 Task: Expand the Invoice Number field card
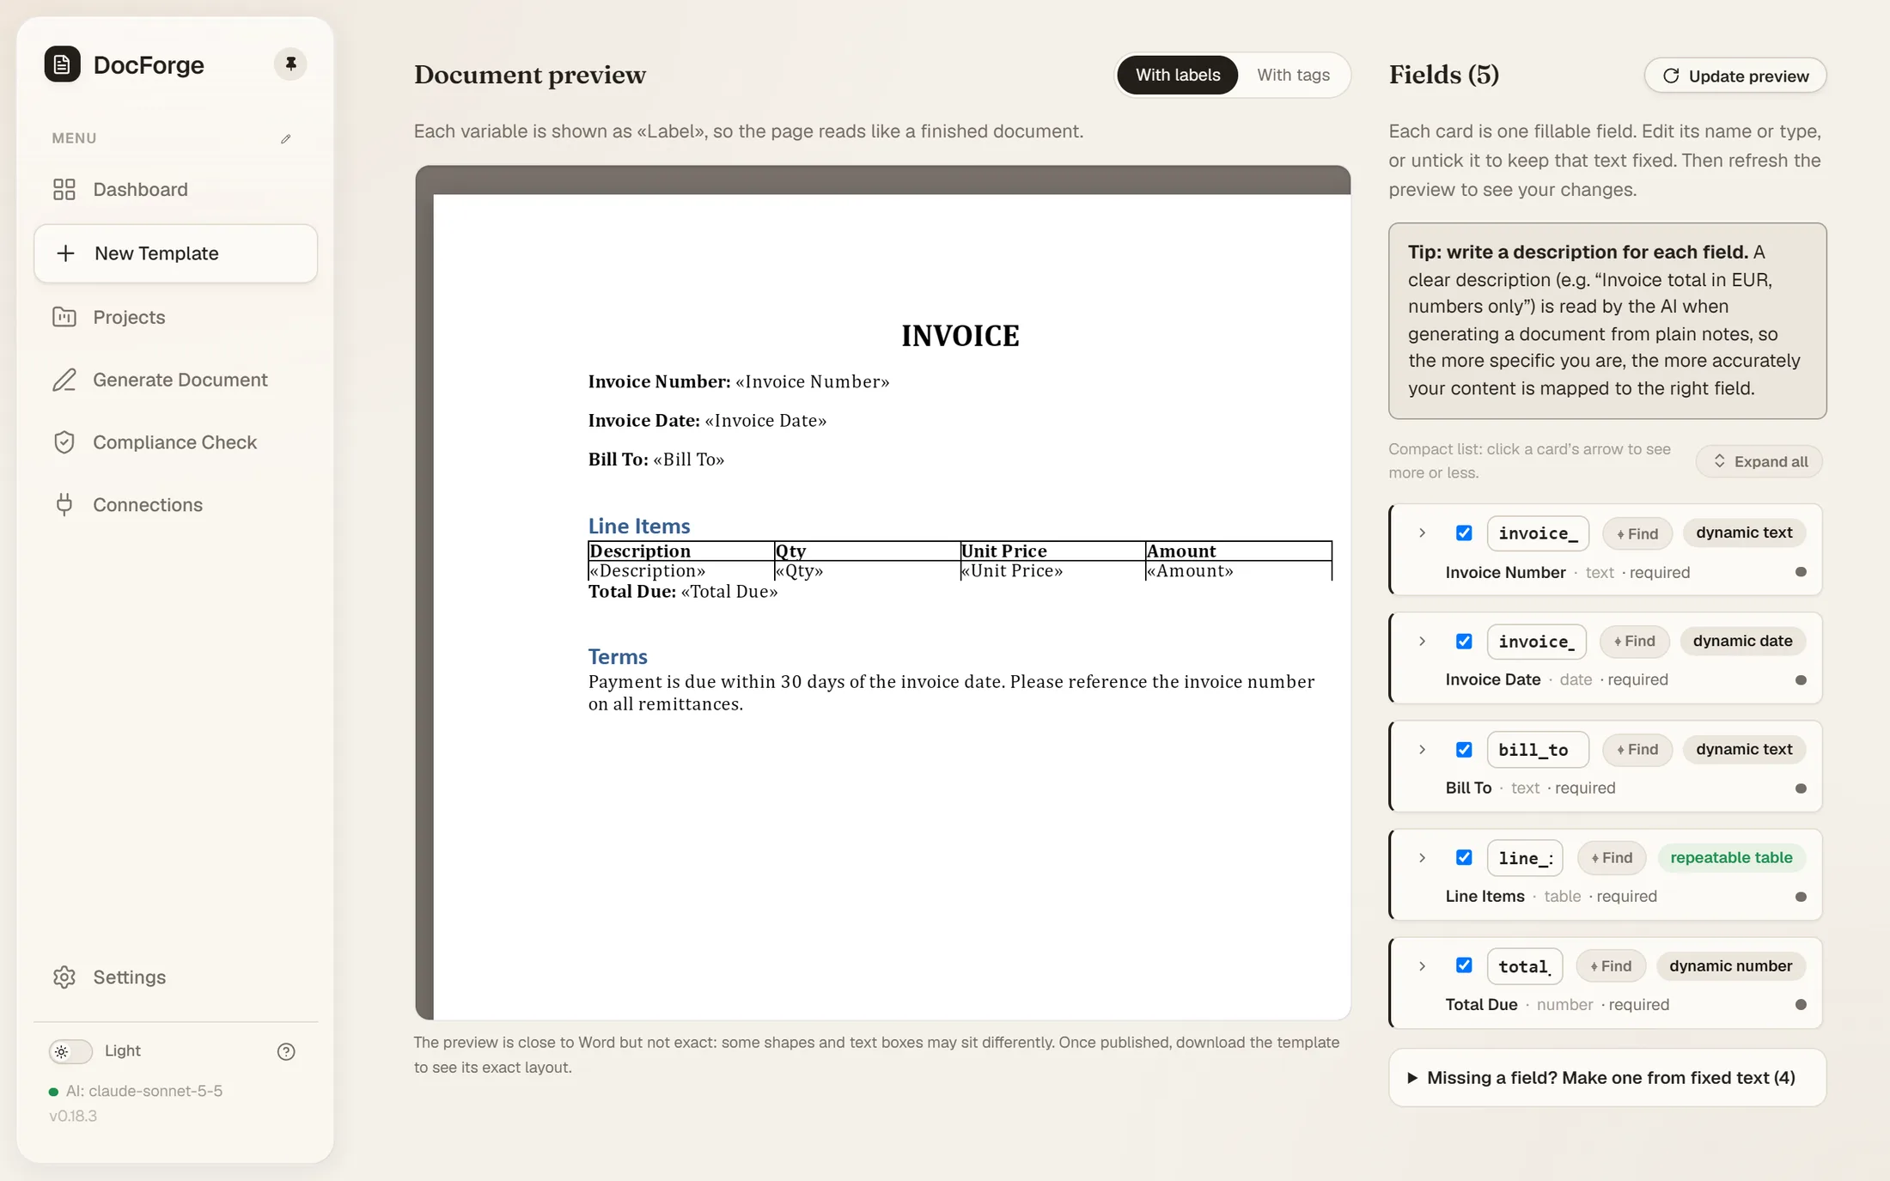click(x=1423, y=533)
